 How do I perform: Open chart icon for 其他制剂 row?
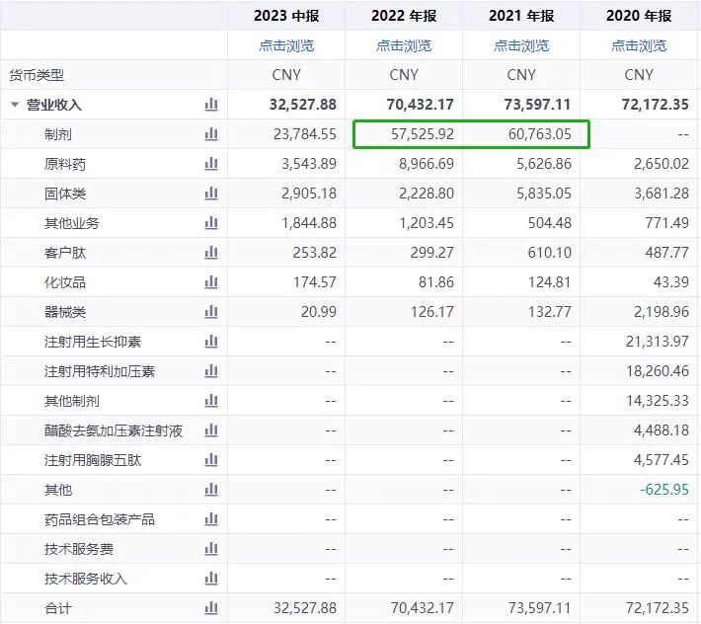coord(211,401)
